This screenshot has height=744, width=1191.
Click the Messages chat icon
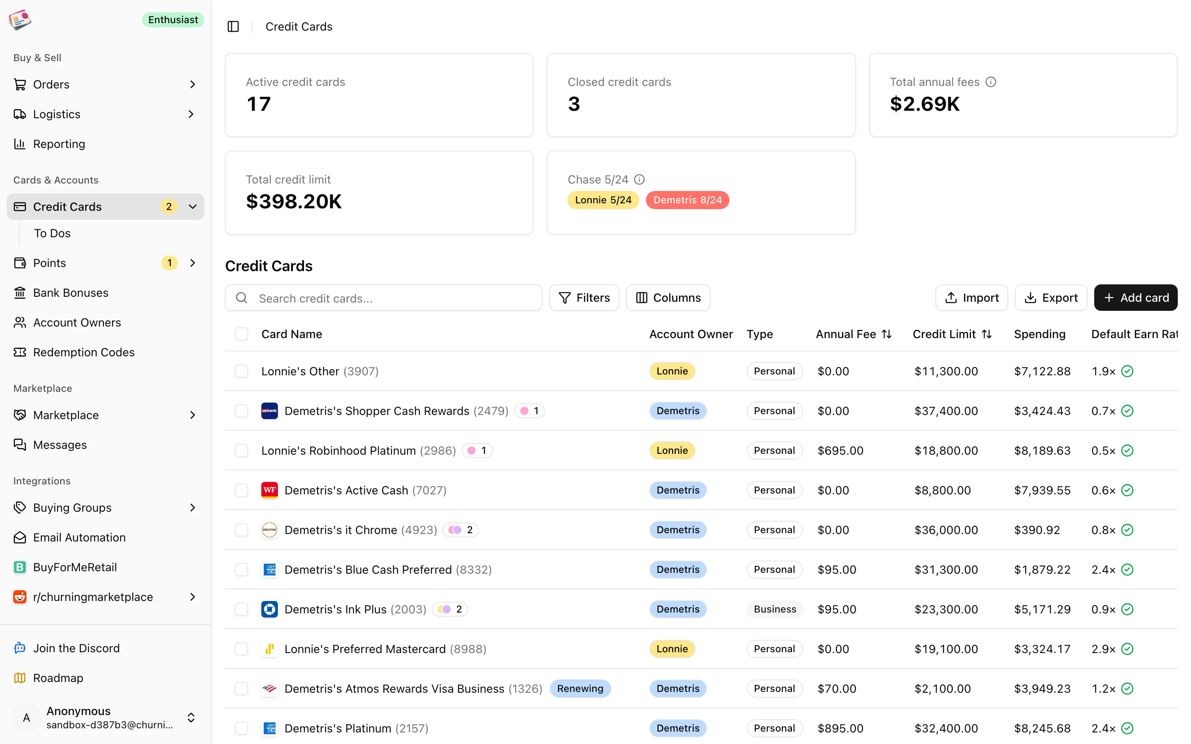(x=20, y=445)
